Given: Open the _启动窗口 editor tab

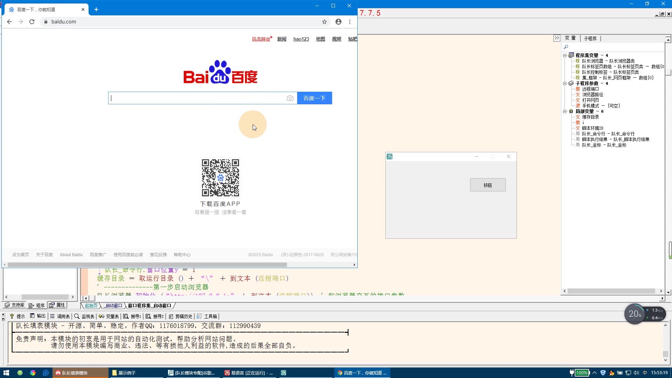Looking at the screenshot, I should 113,306.
